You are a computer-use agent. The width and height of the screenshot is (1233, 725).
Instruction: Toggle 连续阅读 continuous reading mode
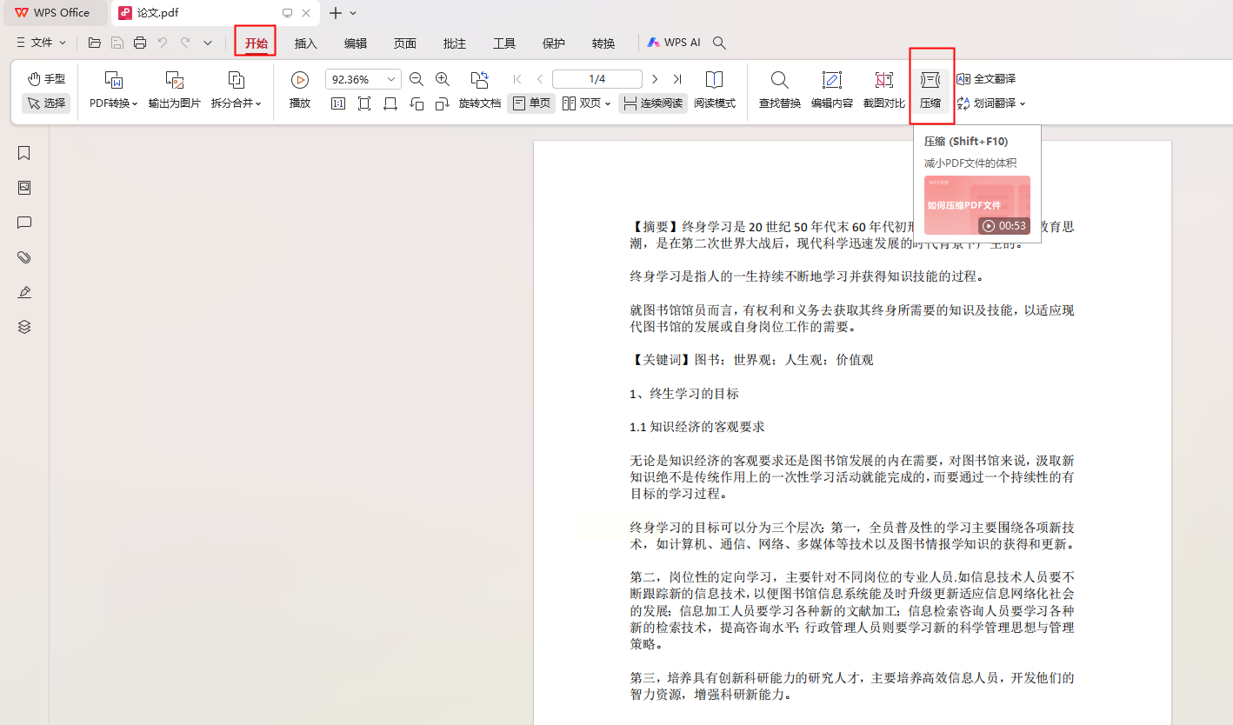[x=652, y=103]
